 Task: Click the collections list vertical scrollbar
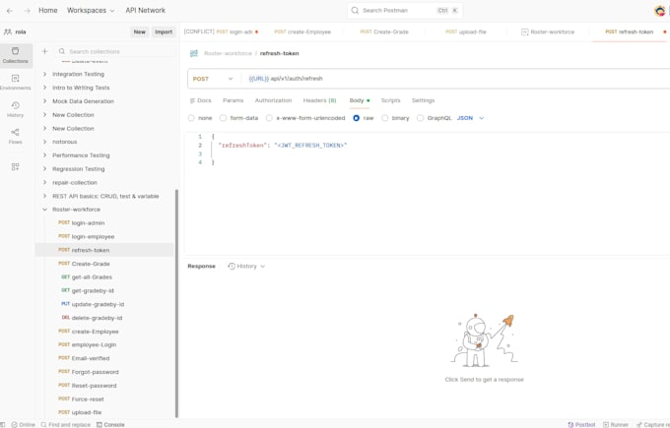tap(176, 303)
